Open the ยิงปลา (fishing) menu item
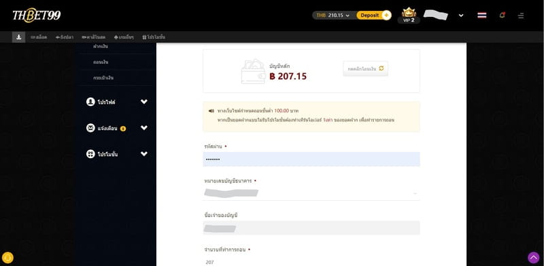The height and width of the screenshot is (266, 544). pos(64,37)
